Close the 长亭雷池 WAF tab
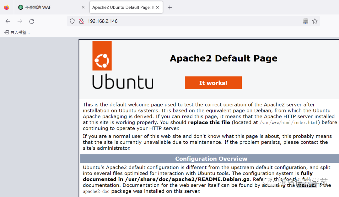Screen dimensions: 339x197 [x=83, y=7]
